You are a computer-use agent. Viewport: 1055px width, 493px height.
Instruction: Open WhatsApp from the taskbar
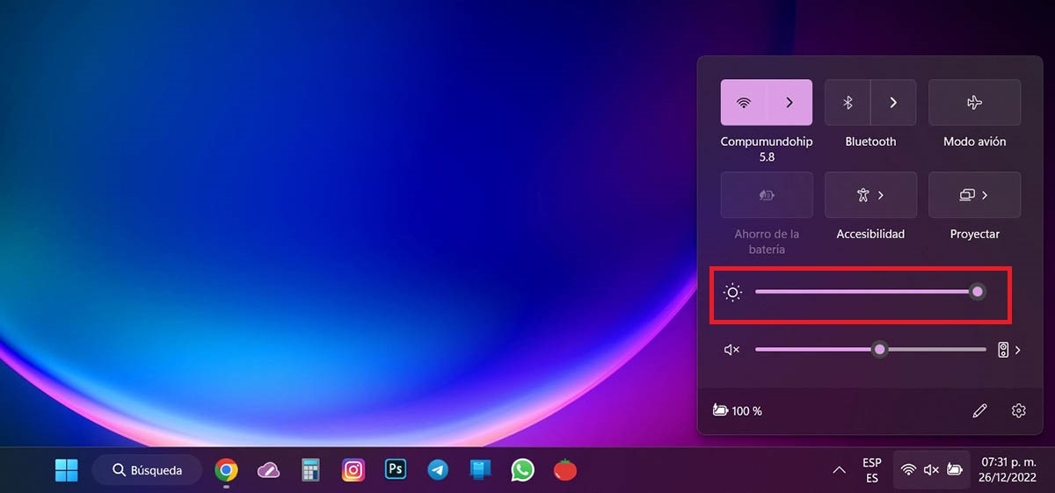[523, 470]
